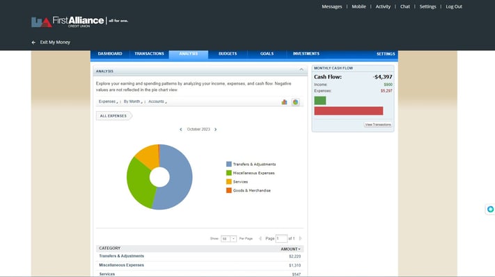Click the Goods & Merchandise legend swatch
The image size is (495, 277).
[229, 190]
